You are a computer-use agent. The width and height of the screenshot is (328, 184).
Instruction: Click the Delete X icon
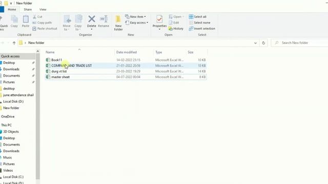(x=91, y=19)
